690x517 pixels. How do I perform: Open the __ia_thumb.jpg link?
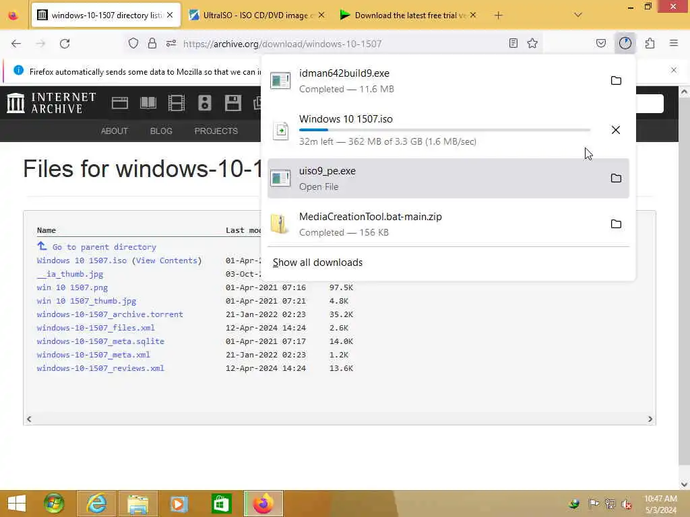point(70,274)
